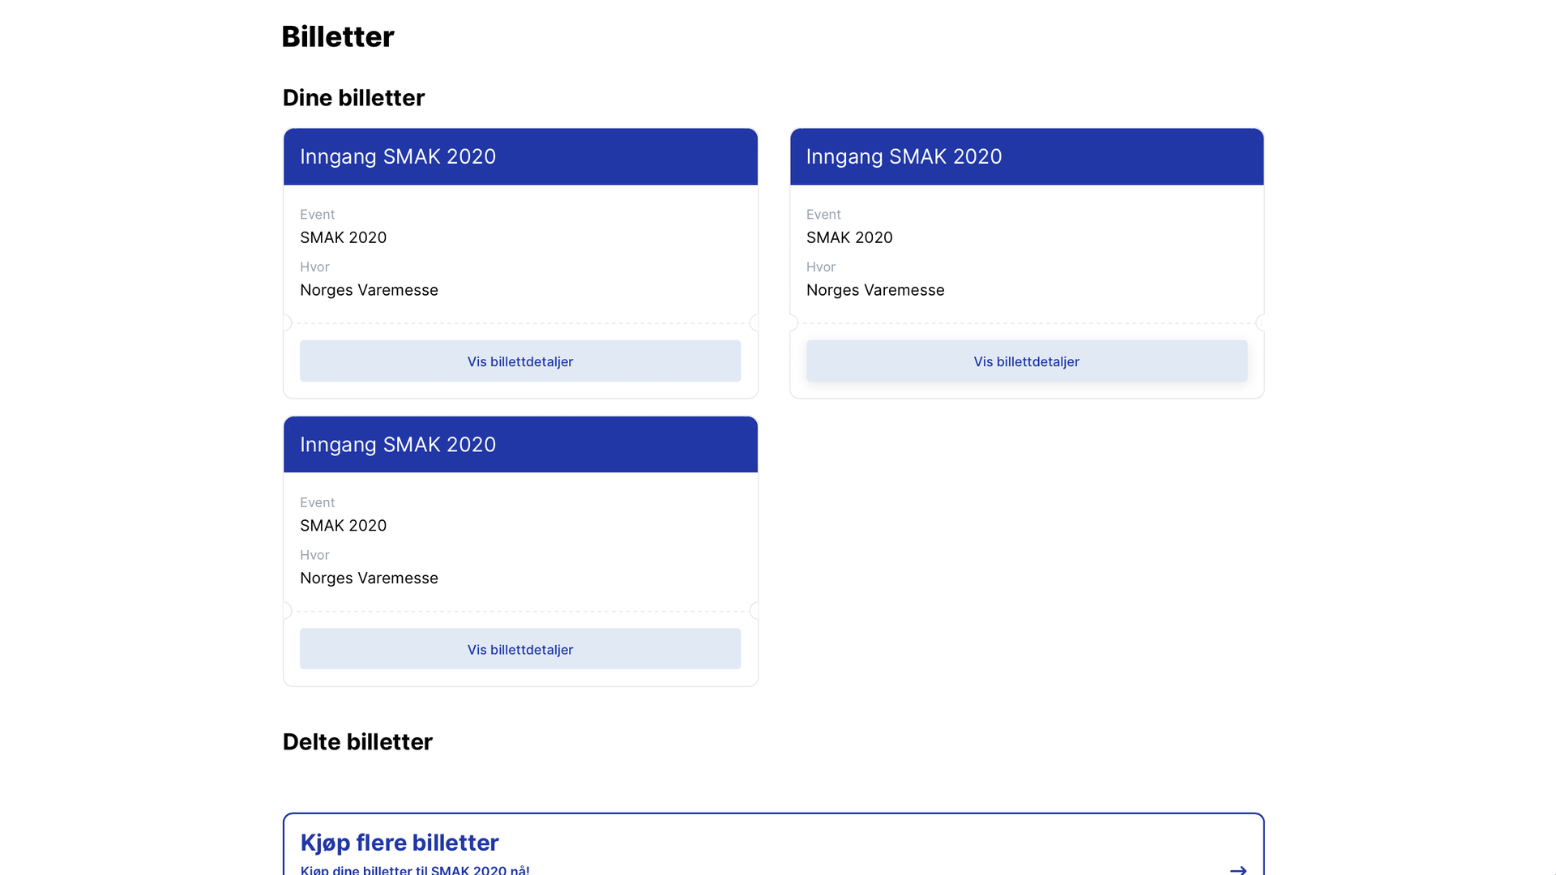This screenshot has height=875, width=1556.
Task: Click SMAK 2020 event value on top-right ticket
Action: click(849, 237)
